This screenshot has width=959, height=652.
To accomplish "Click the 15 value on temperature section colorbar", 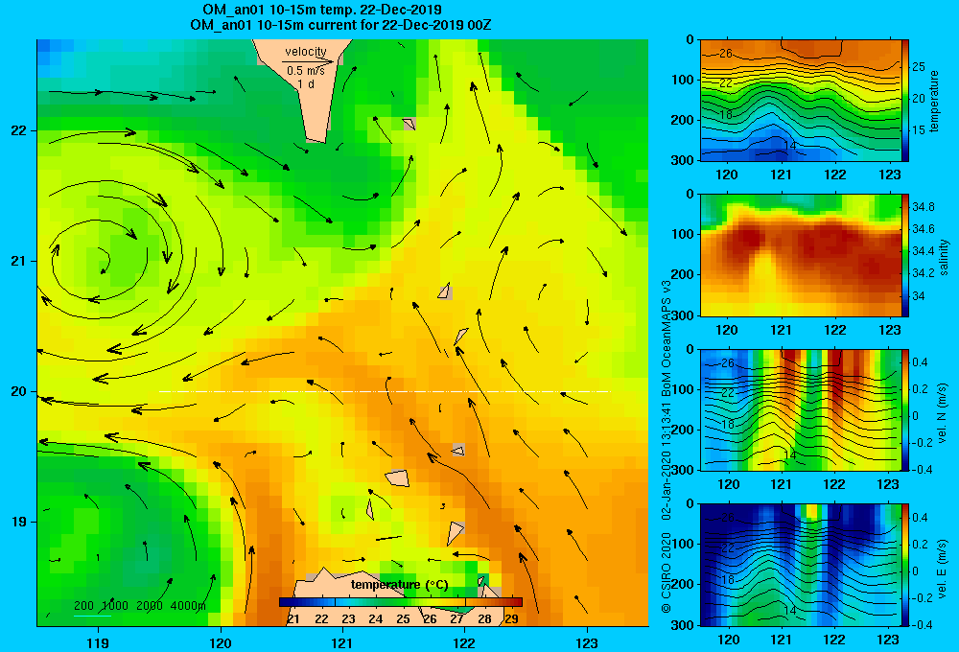I will [x=919, y=129].
